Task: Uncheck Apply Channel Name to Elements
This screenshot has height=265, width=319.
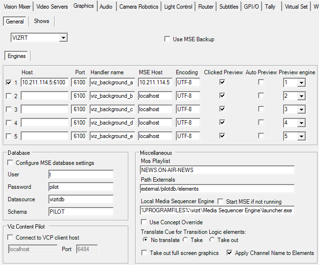Action: tap(230, 253)
